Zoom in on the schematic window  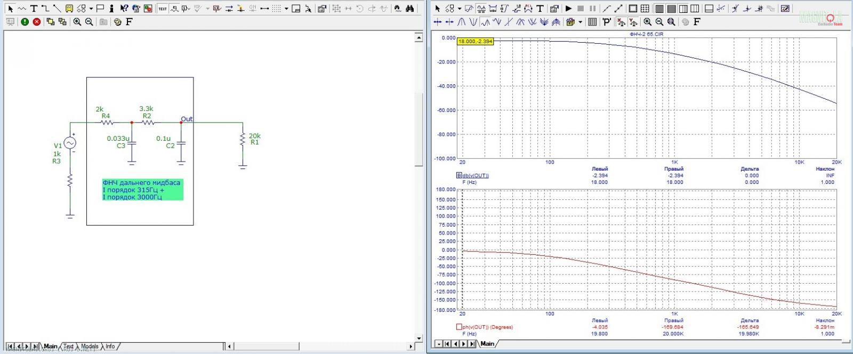point(77,22)
